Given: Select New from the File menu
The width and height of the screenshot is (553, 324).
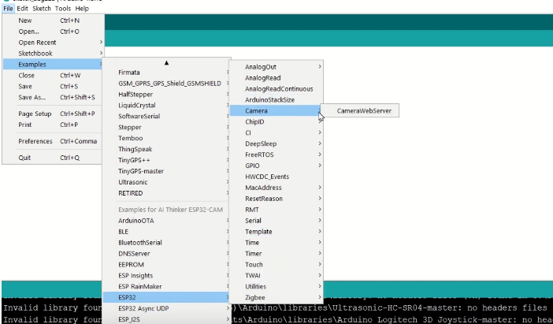Looking at the screenshot, I should point(54,20).
